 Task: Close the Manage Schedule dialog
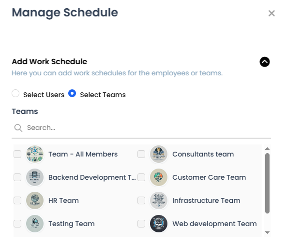[271, 14]
